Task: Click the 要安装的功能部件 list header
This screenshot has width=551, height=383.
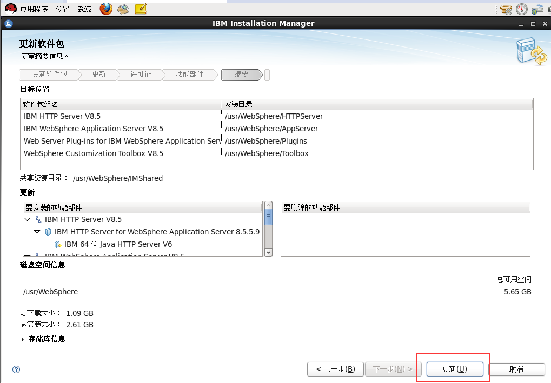Action: coord(143,207)
